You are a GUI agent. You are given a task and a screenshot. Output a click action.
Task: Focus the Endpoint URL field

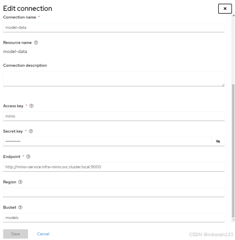point(114,167)
